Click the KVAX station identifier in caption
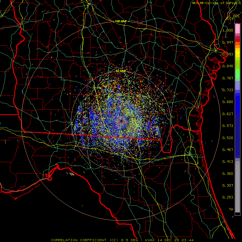This screenshot has height=242, width=242. click(x=150, y=240)
